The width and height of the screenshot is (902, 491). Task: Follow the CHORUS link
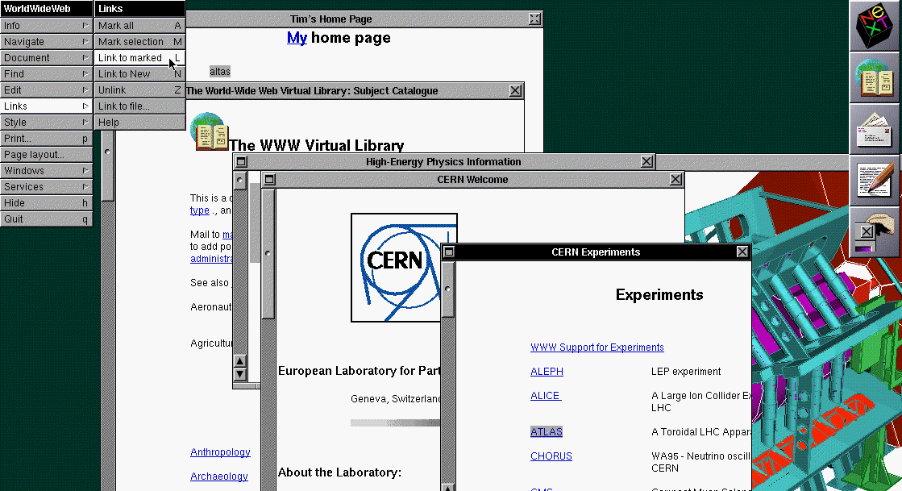pyautogui.click(x=551, y=456)
